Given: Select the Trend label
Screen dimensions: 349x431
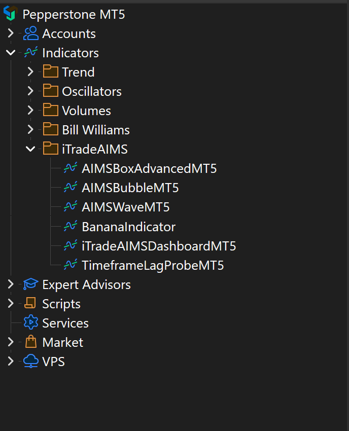Looking at the screenshot, I should [79, 73].
